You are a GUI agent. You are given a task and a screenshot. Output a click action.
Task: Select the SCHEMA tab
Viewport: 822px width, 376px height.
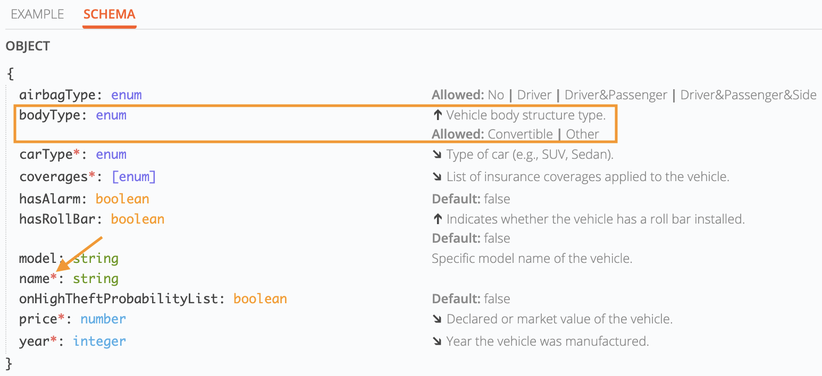click(110, 14)
